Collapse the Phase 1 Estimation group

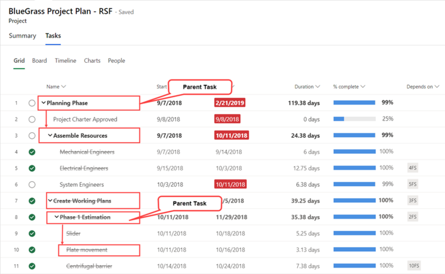[57, 217]
